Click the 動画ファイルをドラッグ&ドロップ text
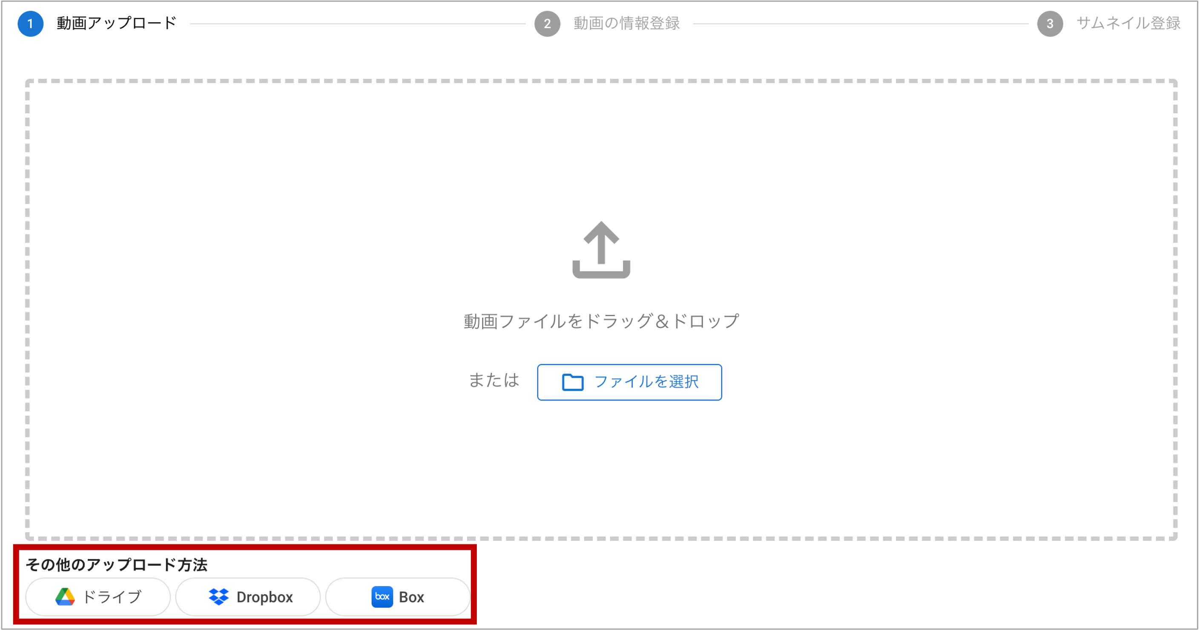Viewport: 1200px width, 632px height. pyautogui.click(x=601, y=321)
